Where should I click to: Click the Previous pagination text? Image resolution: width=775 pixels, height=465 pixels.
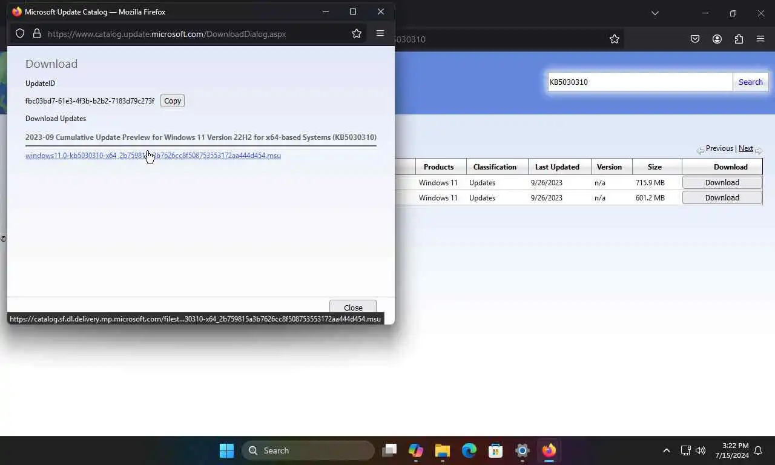719,148
